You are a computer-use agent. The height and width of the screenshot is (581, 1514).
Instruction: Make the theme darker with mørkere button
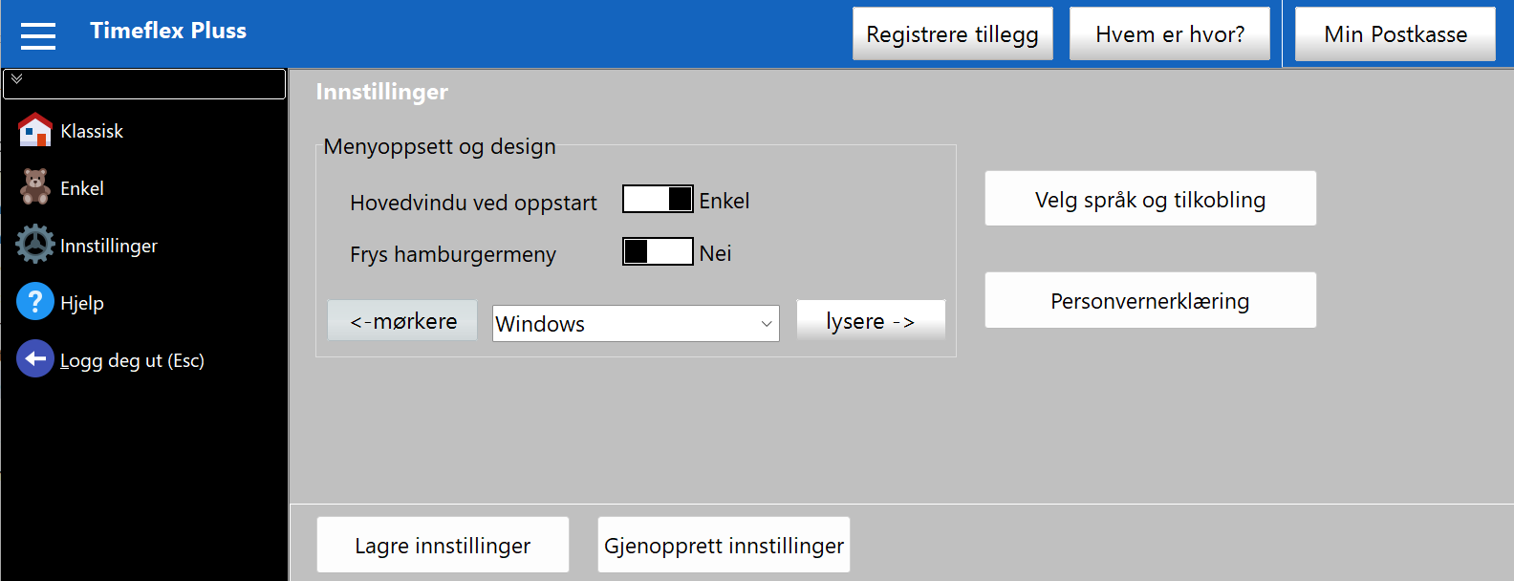point(402,321)
